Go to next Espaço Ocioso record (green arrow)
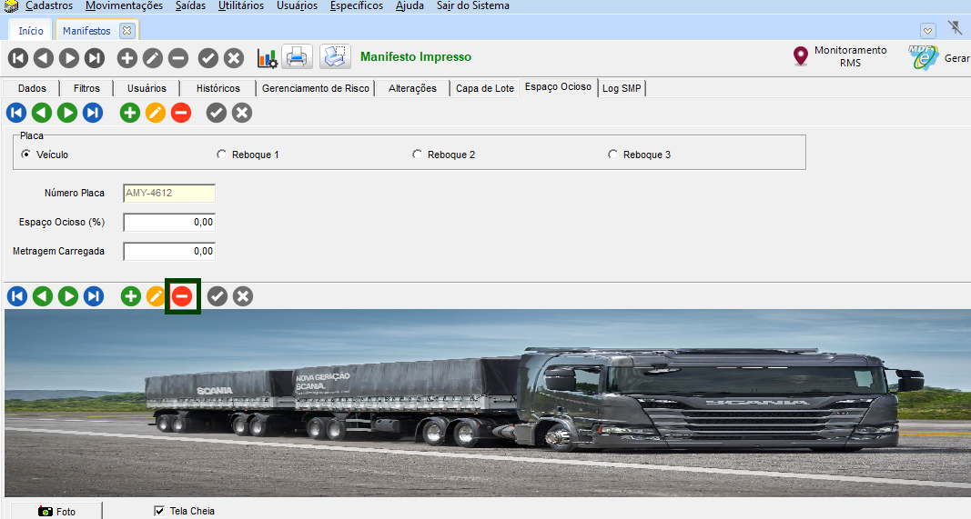 66,113
